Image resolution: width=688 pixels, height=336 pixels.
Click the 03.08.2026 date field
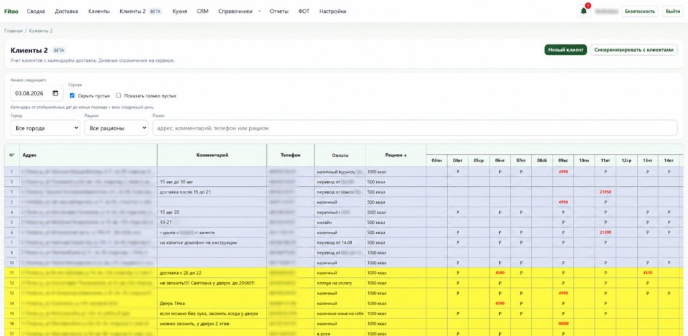(x=36, y=93)
